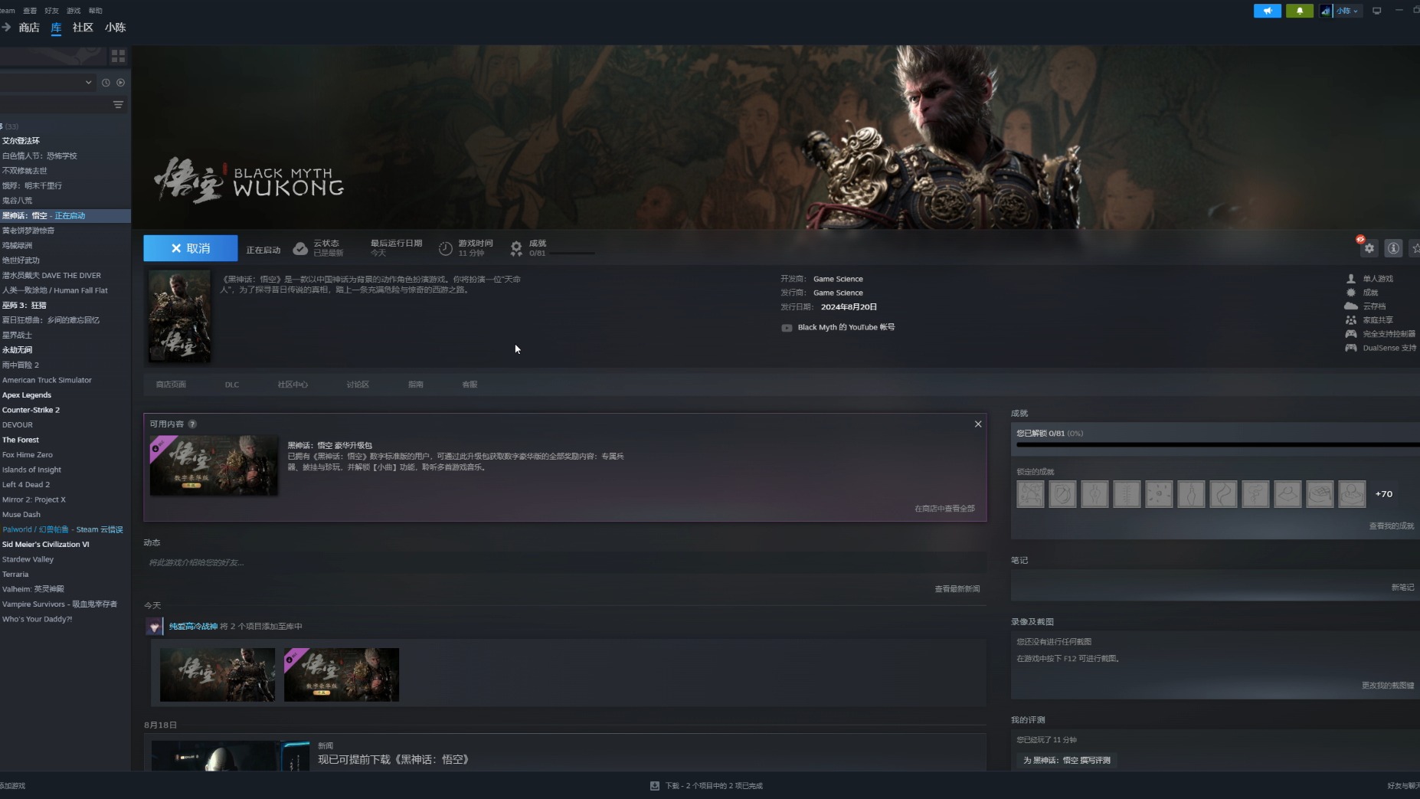Toggle ready-to-play filter icon in sidebar
The height and width of the screenshot is (799, 1420).
[120, 82]
